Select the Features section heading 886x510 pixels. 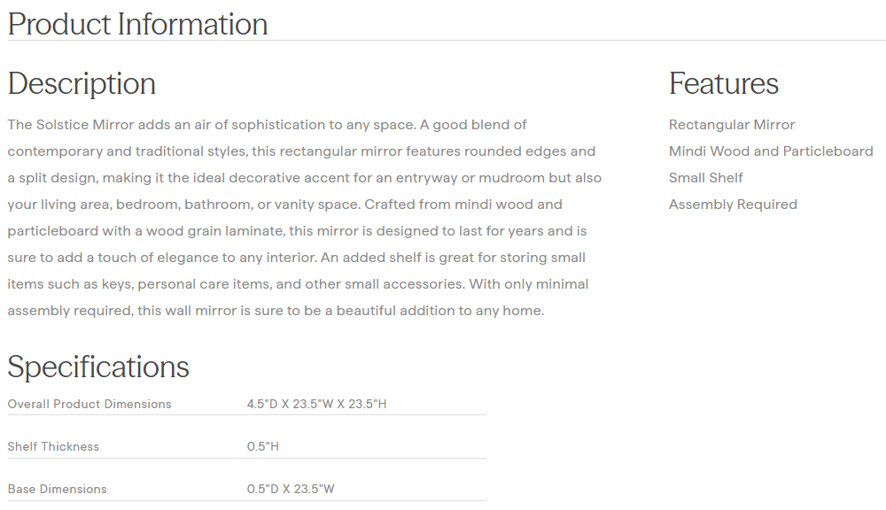(723, 83)
